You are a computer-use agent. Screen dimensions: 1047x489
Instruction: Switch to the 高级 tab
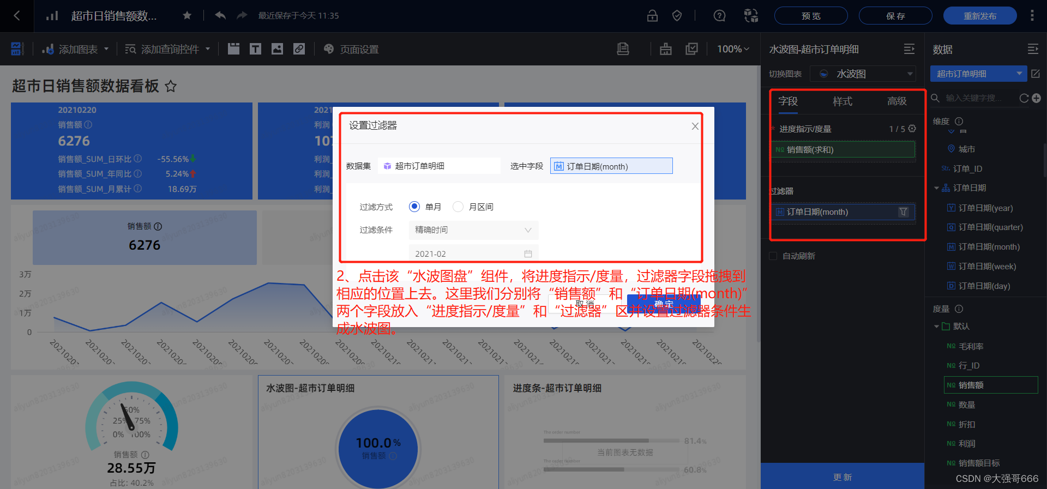click(x=897, y=101)
